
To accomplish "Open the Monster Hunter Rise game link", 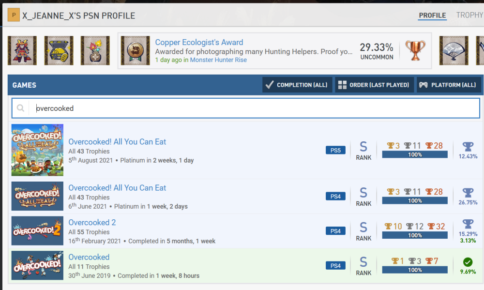I will [x=218, y=60].
